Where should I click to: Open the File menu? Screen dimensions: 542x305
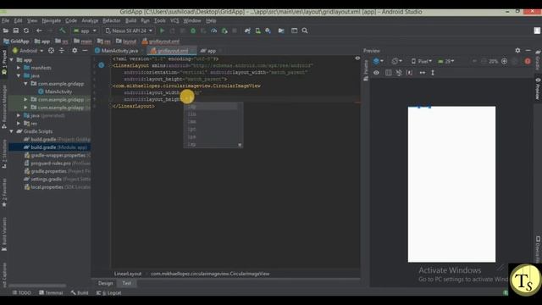[6, 20]
